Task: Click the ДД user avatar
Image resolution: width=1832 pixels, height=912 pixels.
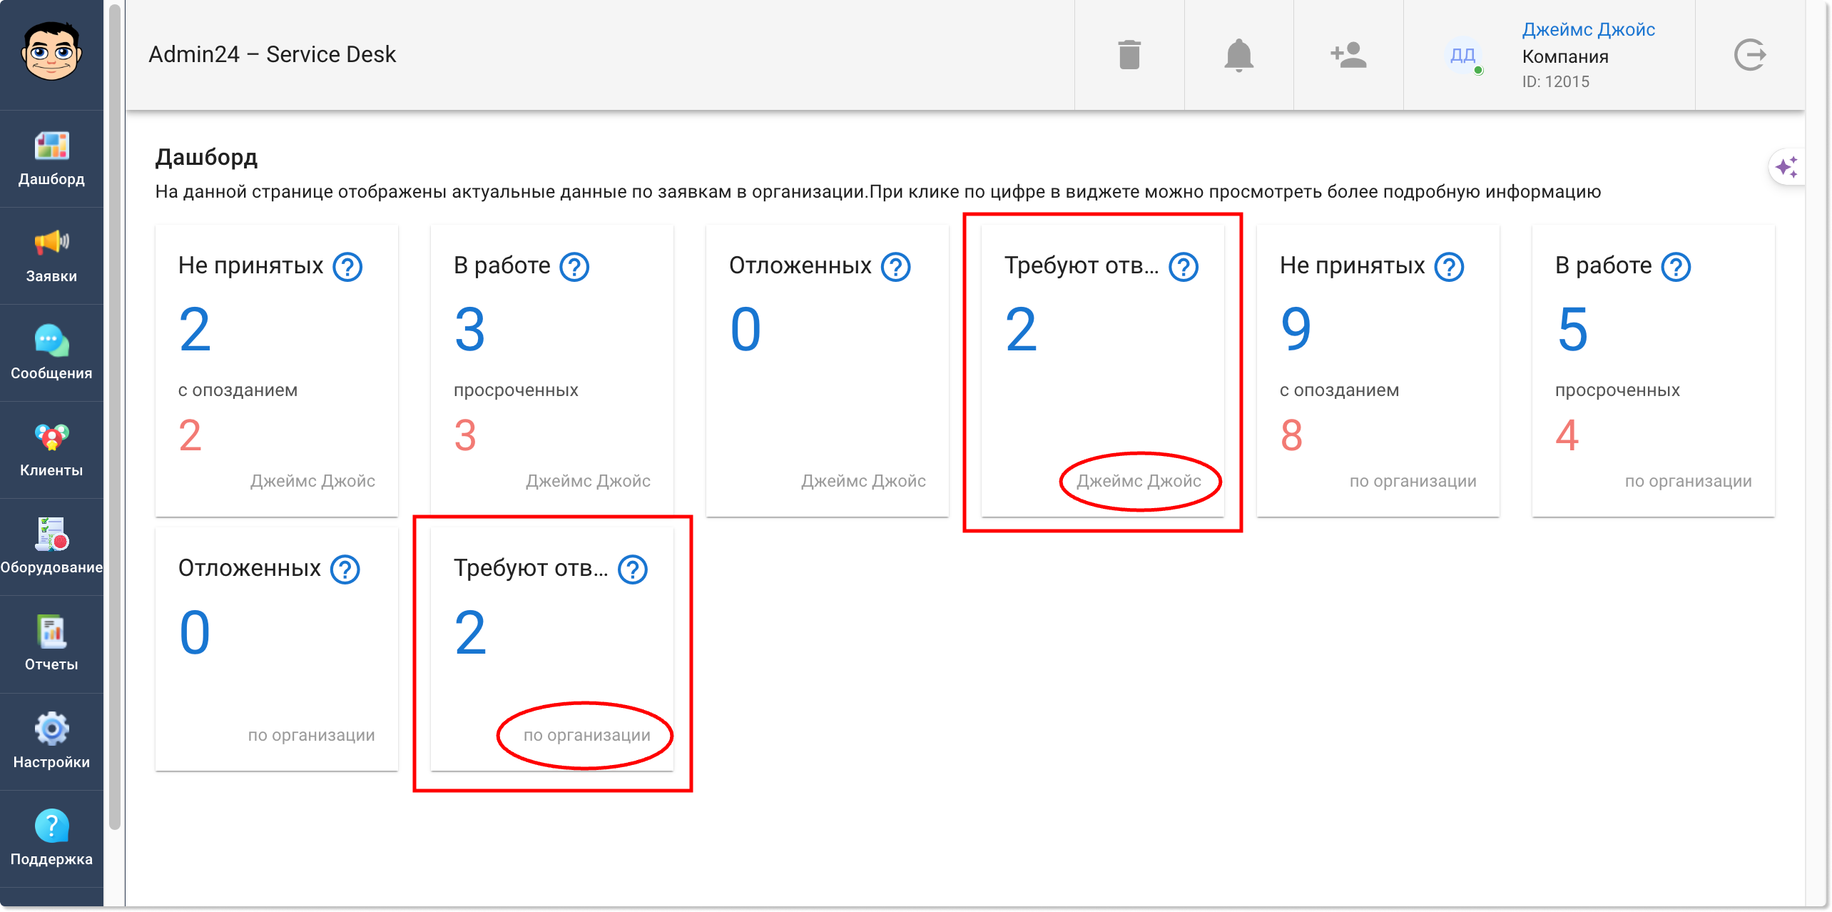Action: pyautogui.click(x=1462, y=55)
